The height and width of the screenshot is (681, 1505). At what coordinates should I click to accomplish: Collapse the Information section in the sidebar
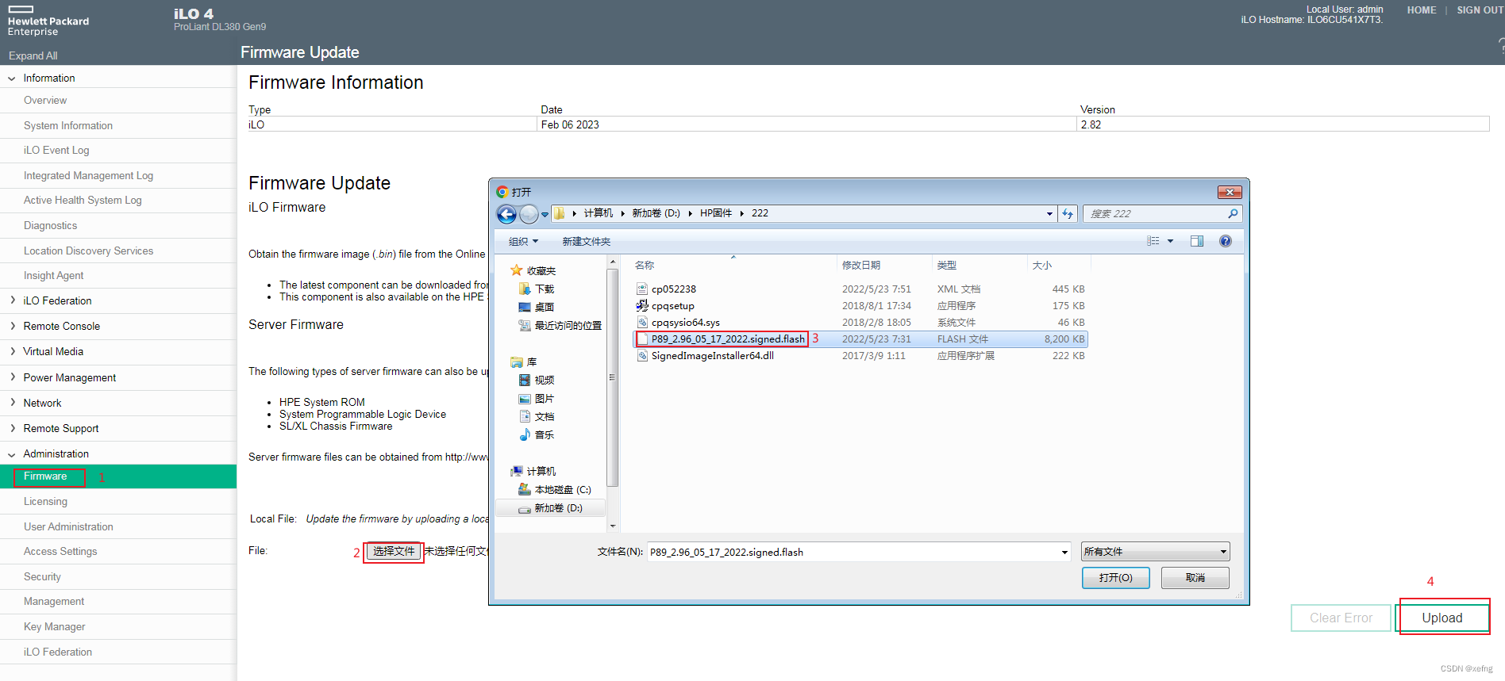[x=12, y=78]
